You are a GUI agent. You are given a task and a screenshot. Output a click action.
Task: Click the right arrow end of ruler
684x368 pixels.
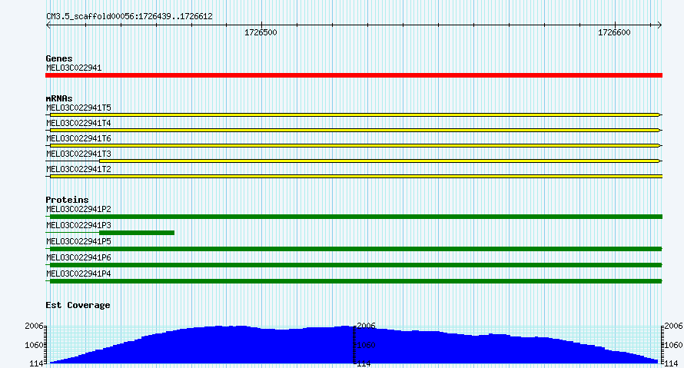[659, 25]
